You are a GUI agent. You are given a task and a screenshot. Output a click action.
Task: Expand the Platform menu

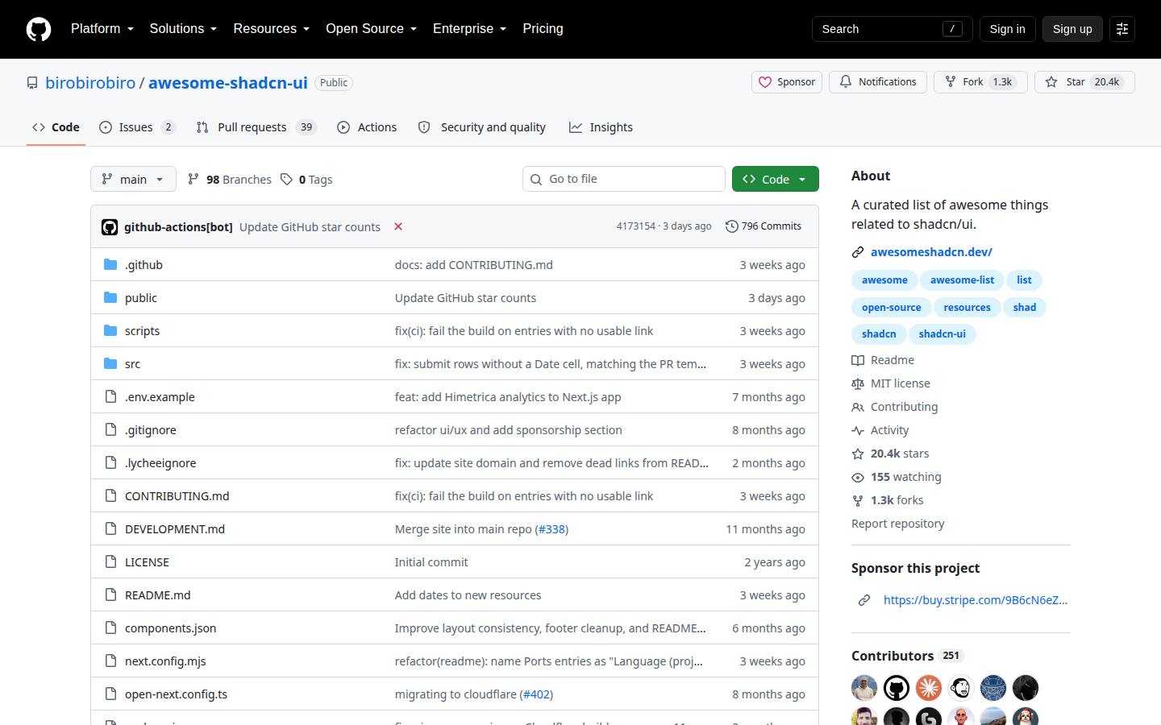tap(102, 29)
